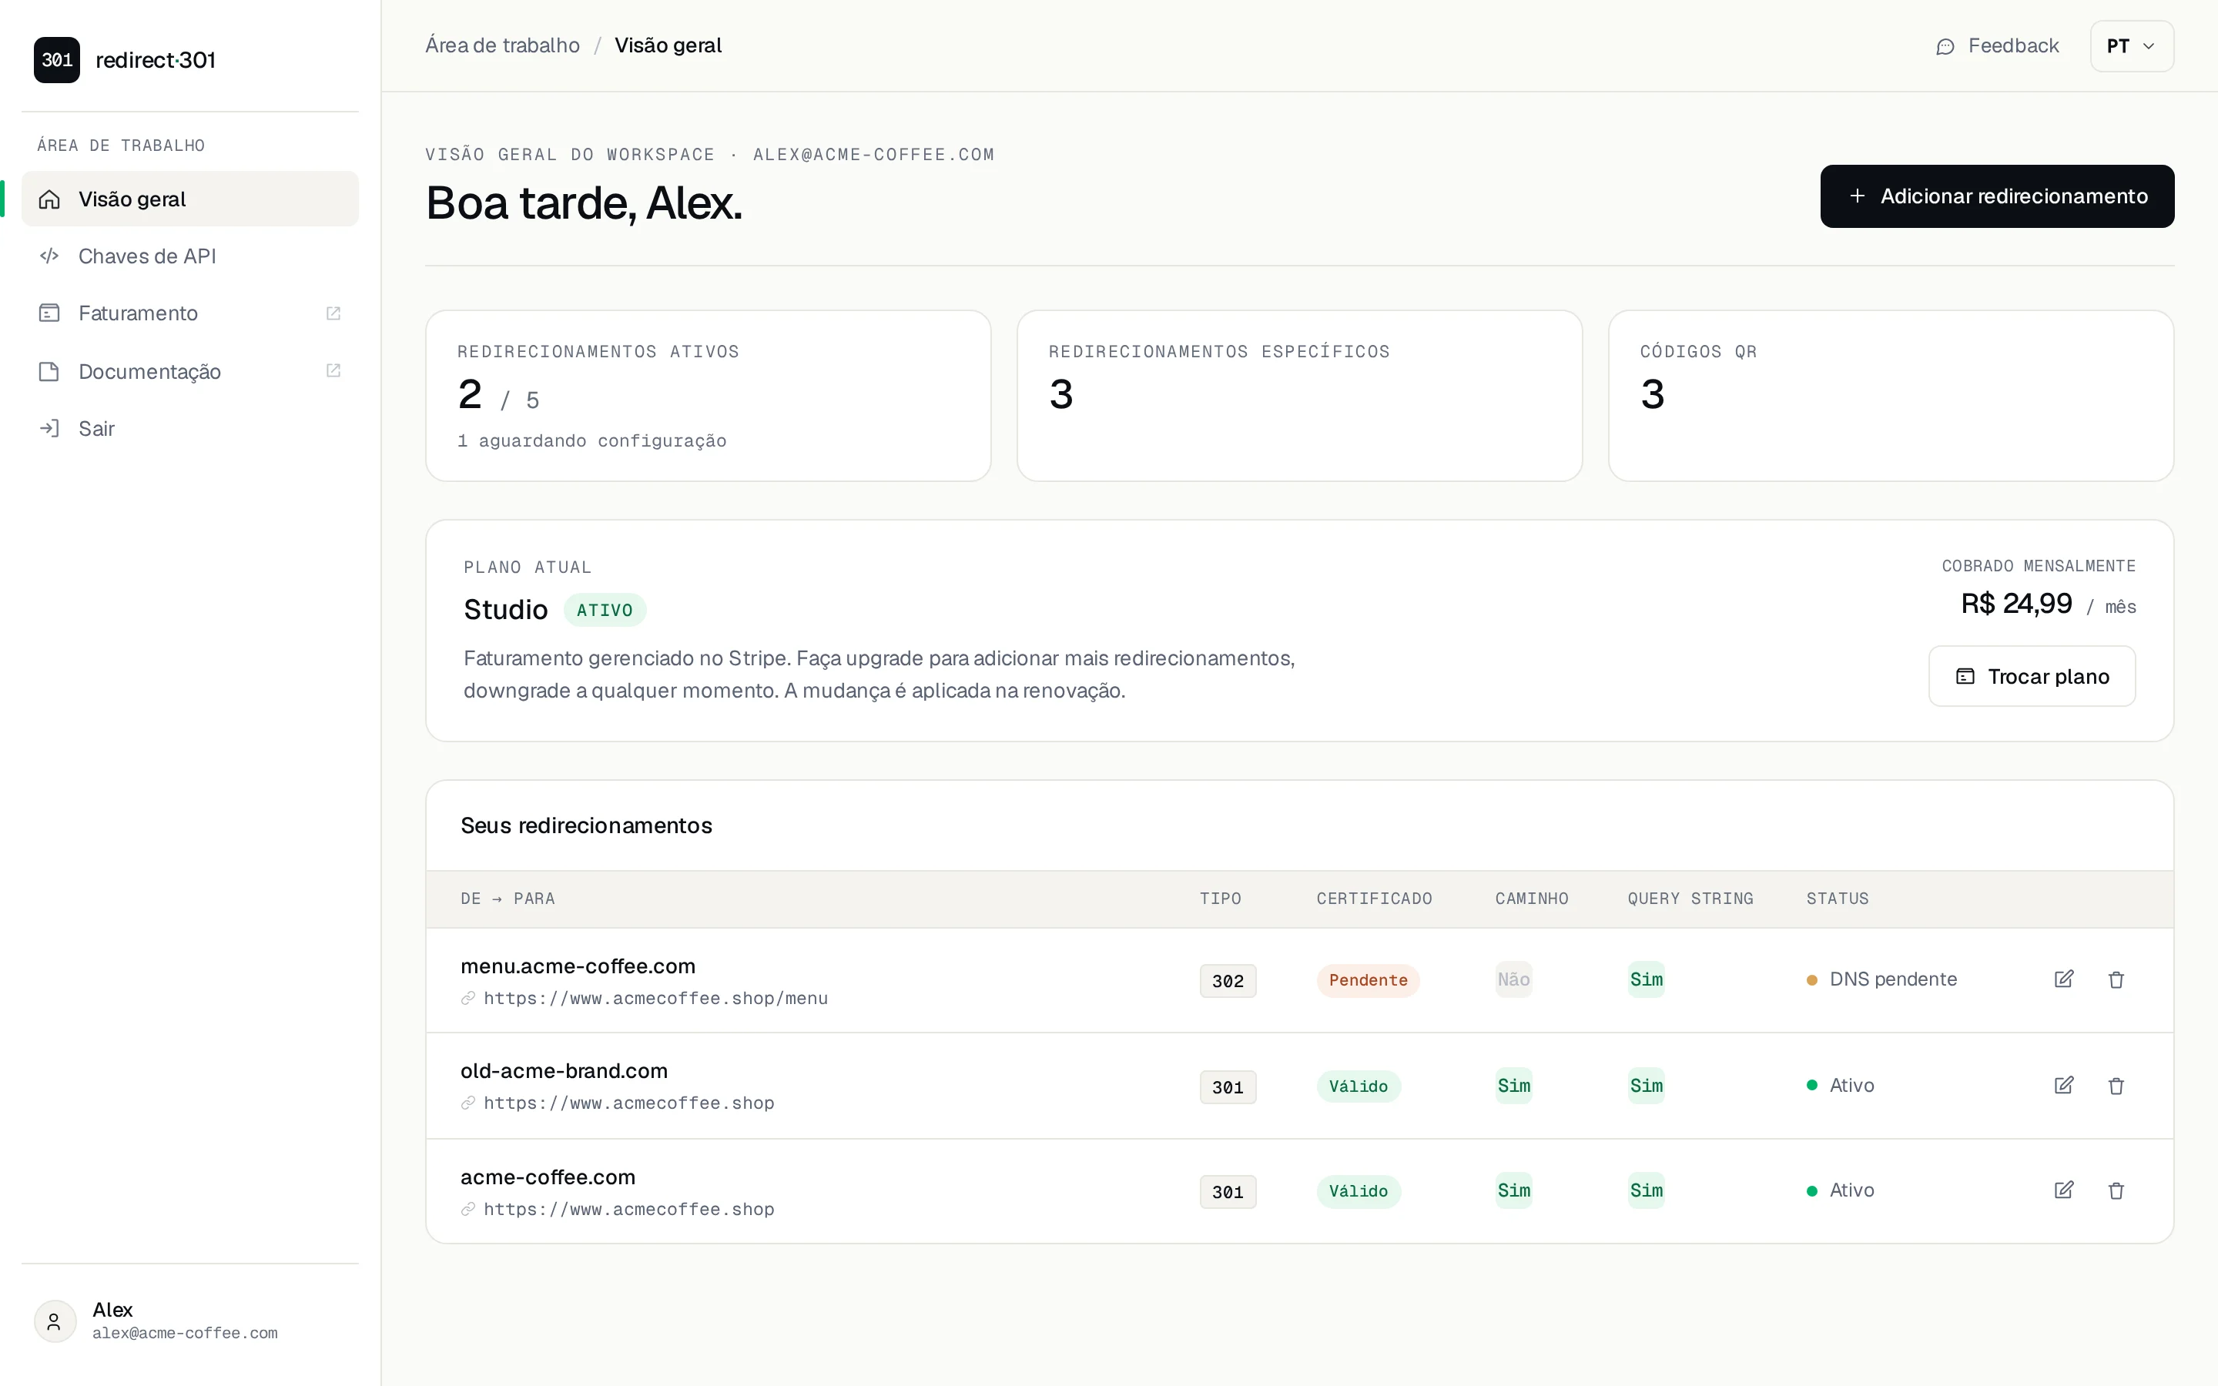The image size is (2218, 1386).
Task: Open Visão geral in the sidebar
Action: pyautogui.click(x=191, y=199)
